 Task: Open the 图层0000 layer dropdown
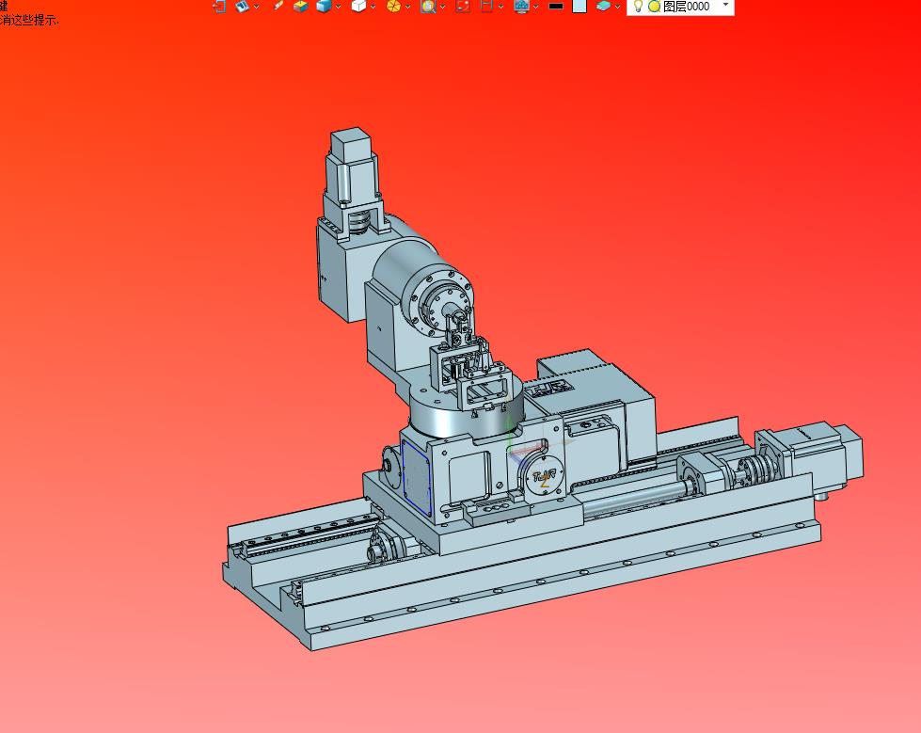(726, 5)
